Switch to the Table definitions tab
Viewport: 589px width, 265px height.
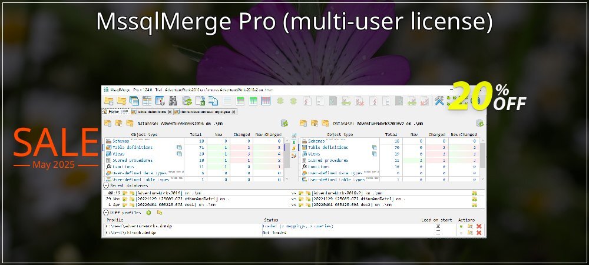click(151, 112)
